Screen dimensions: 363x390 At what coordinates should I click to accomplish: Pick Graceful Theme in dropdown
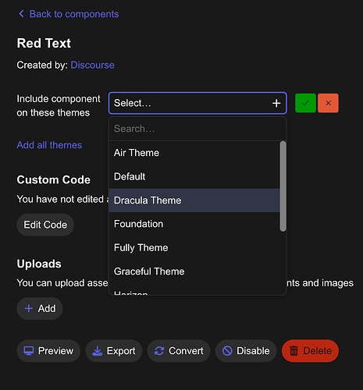pos(194,271)
